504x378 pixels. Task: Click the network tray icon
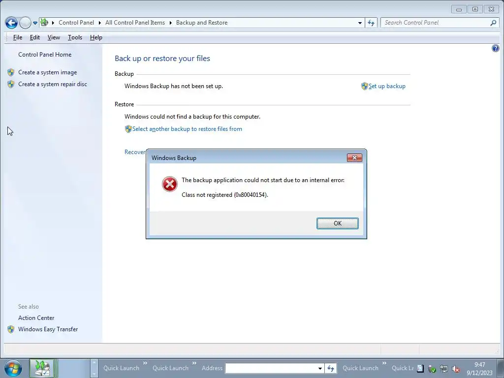click(444, 369)
